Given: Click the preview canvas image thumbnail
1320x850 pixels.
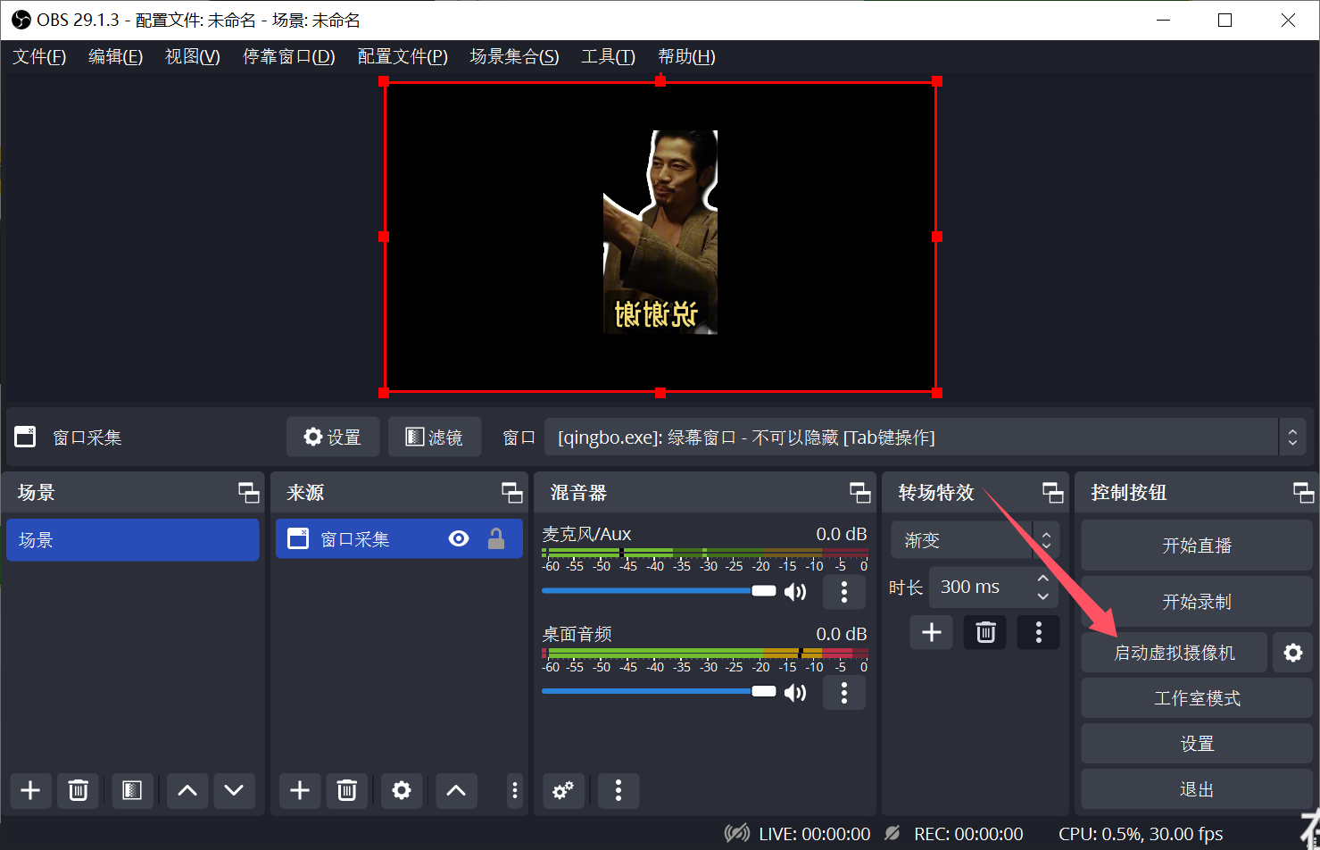Looking at the screenshot, I should [x=660, y=232].
